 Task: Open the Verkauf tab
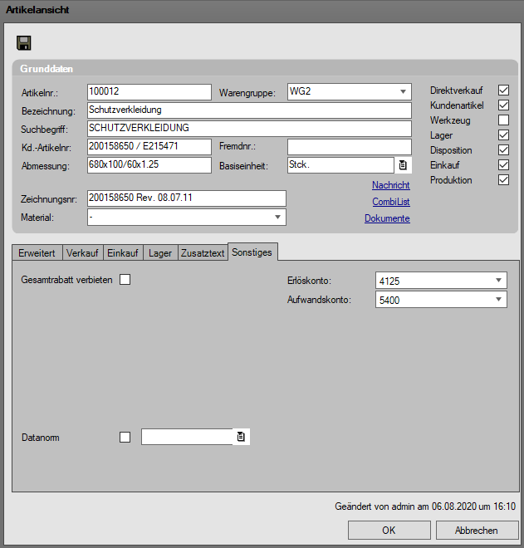coord(82,252)
